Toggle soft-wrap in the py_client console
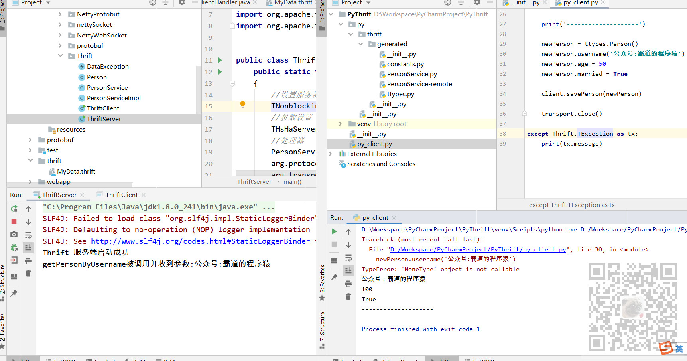 (348, 257)
